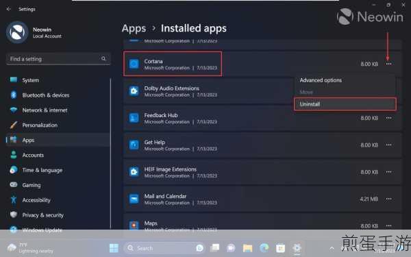Open Gaming settings
The width and height of the screenshot is (411, 257).
[58, 185]
